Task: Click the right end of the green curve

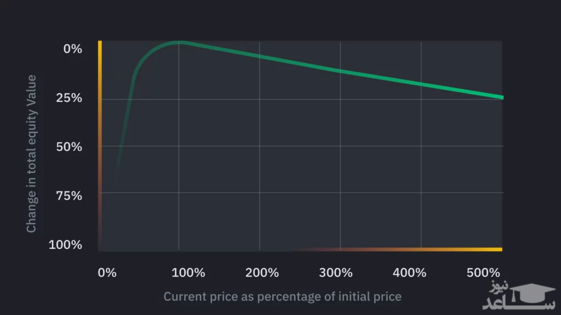Action: pyautogui.click(x=501, y=97)
